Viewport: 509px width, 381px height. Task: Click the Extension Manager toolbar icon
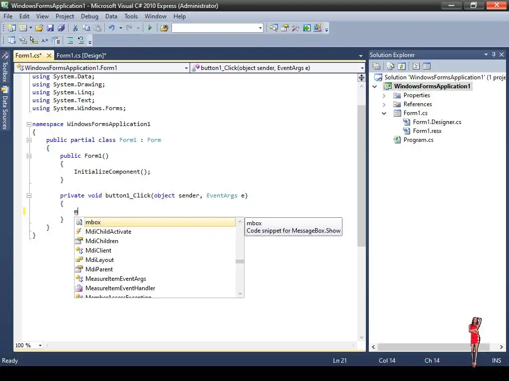coord(318,28)
